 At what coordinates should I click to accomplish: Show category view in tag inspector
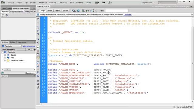3,15
